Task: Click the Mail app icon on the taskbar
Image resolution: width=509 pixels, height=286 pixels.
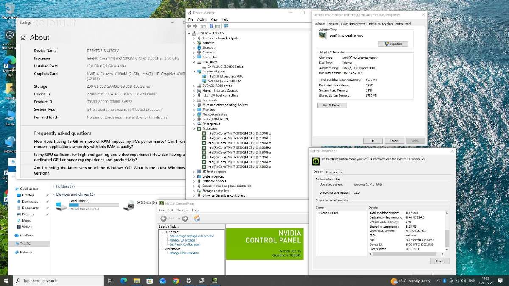Action: [162, 280]
